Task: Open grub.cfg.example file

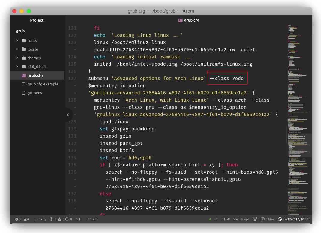Action: coord(43,84)
